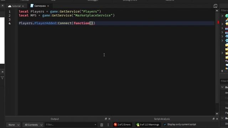The width and height of the screenshot is (228, 128).
Task: Open the Output three-dot options menu
Action: pos(108,125)
